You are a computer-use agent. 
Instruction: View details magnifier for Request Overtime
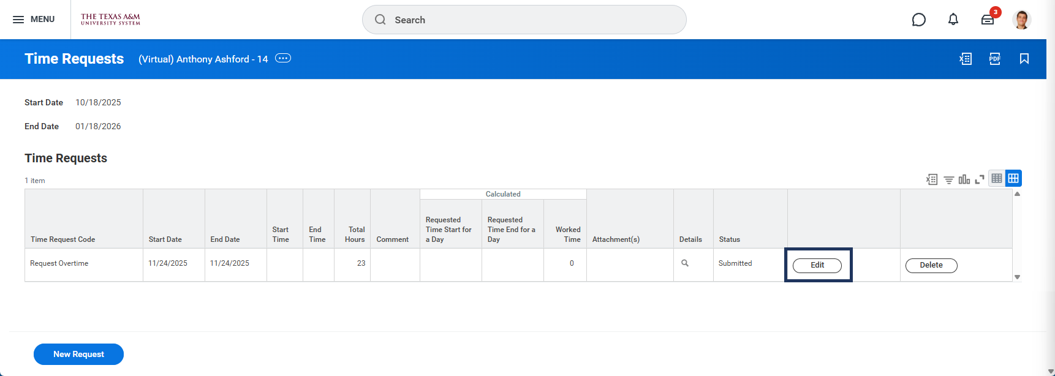tap(685, 263)
